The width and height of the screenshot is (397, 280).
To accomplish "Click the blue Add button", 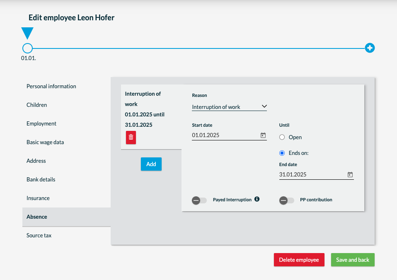I will click(151, 164).
